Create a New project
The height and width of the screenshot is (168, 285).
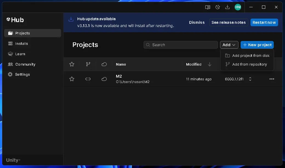click(257, 45)
